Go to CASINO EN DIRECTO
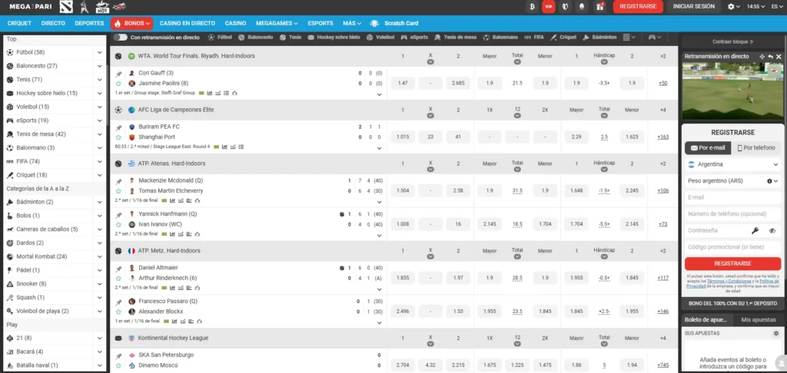 tap(188, 23)
